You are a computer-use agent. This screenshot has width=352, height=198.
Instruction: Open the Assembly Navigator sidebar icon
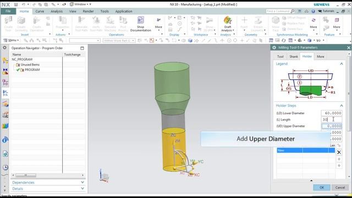[x=5, y=61]
